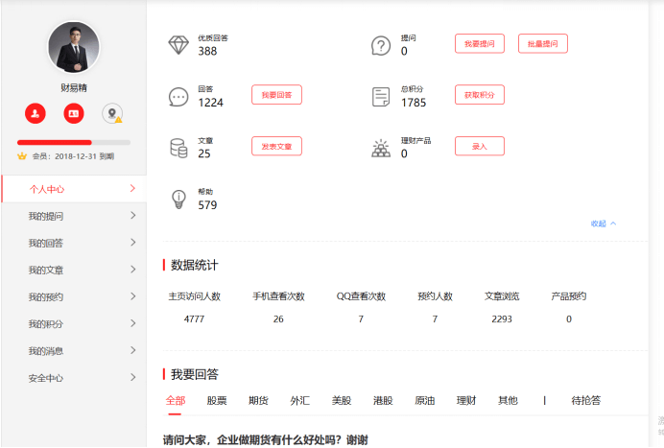Click the gold bars 理财产品 icon
The image size is (664, 448).
coord(381,148)
